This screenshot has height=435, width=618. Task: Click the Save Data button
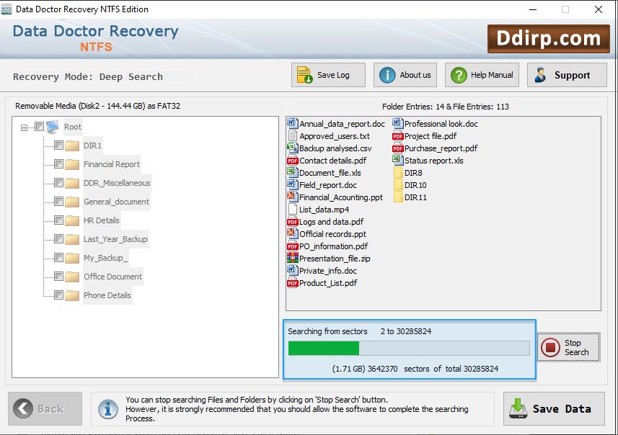point(554,408)
